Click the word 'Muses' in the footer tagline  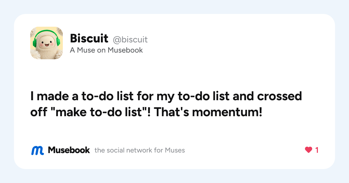pos(175,150)
